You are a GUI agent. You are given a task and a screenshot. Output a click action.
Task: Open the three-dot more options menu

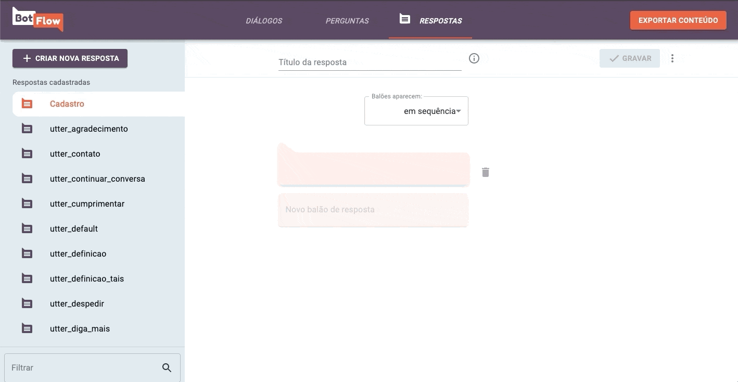(672, 58)
